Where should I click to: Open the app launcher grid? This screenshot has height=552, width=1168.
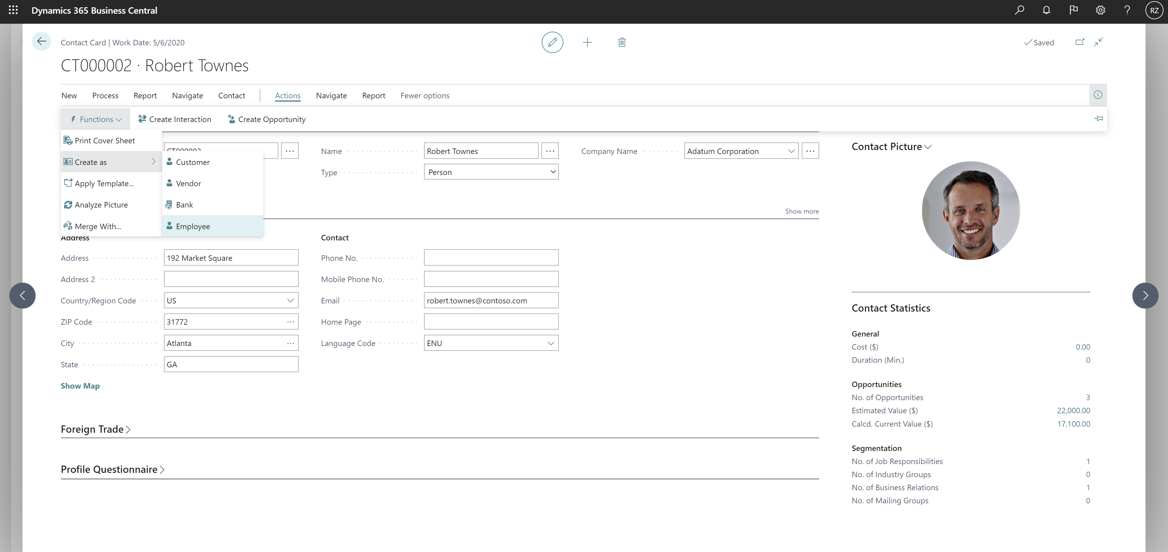tap(13, 10)
